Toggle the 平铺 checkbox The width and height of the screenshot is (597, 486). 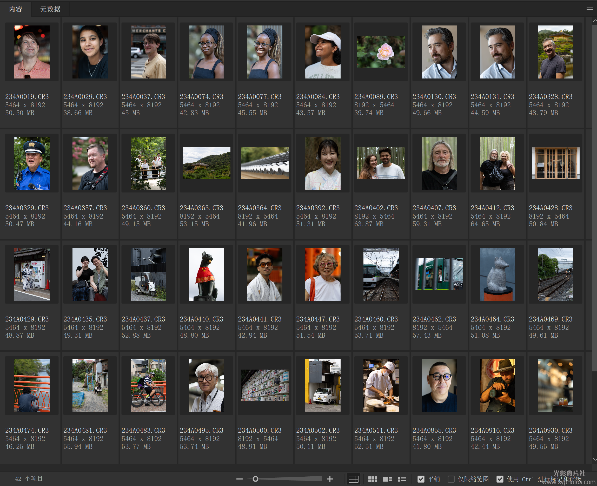pos(421,479)
